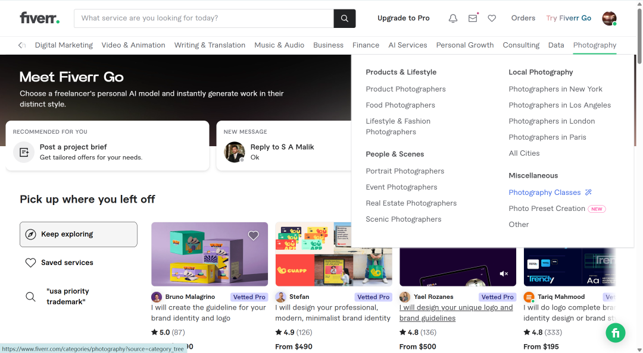Go to Orders
This screenshot has height=353, width=643.
(523, 18)
